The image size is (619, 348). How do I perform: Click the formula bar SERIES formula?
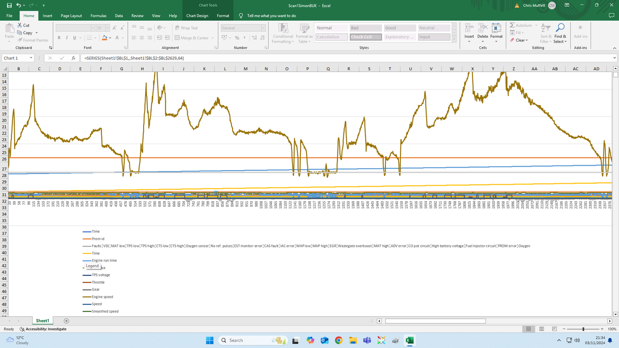coord(134,58)
